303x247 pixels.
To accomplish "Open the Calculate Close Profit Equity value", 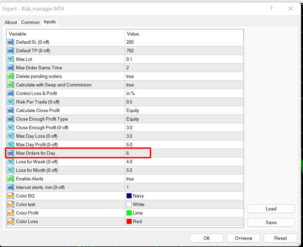I will click(x=184, y=110).
